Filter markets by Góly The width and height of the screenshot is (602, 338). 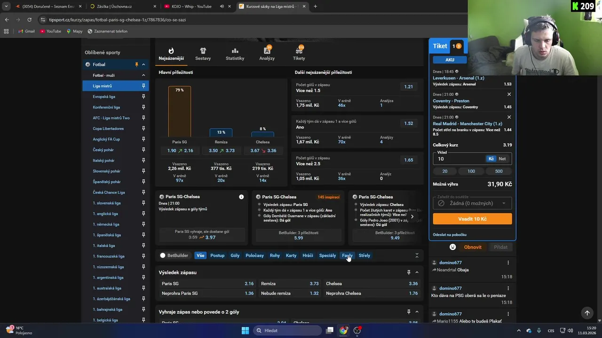point(235,255)
